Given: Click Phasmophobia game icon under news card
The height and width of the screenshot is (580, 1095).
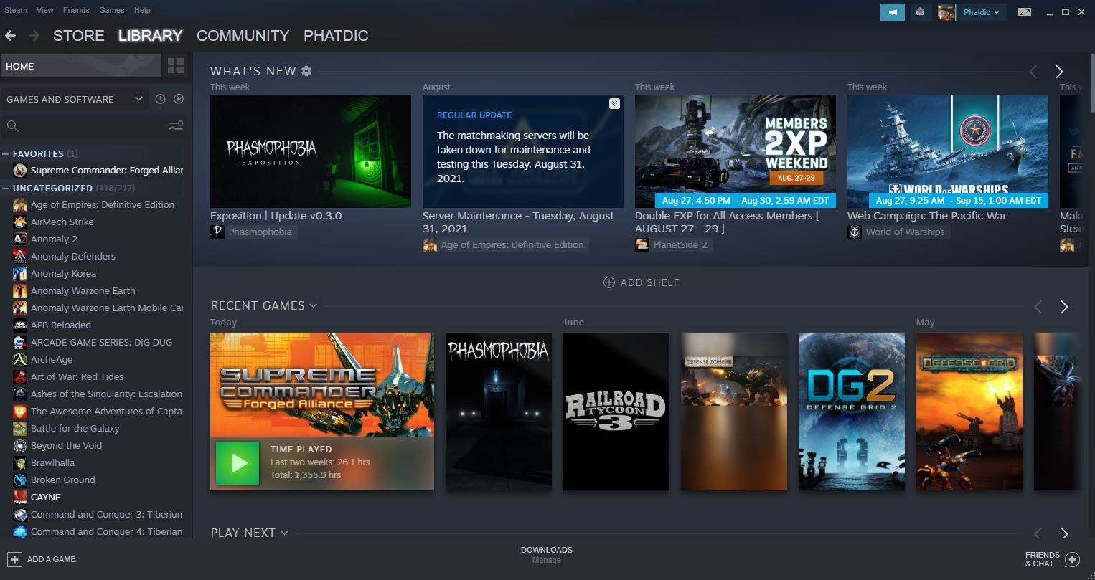Looking at the screenshot, I should 217,232.
